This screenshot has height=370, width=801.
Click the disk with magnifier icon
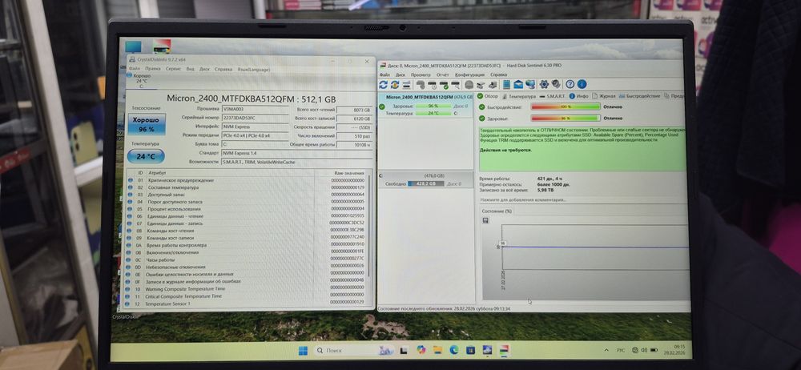point(455,84)
